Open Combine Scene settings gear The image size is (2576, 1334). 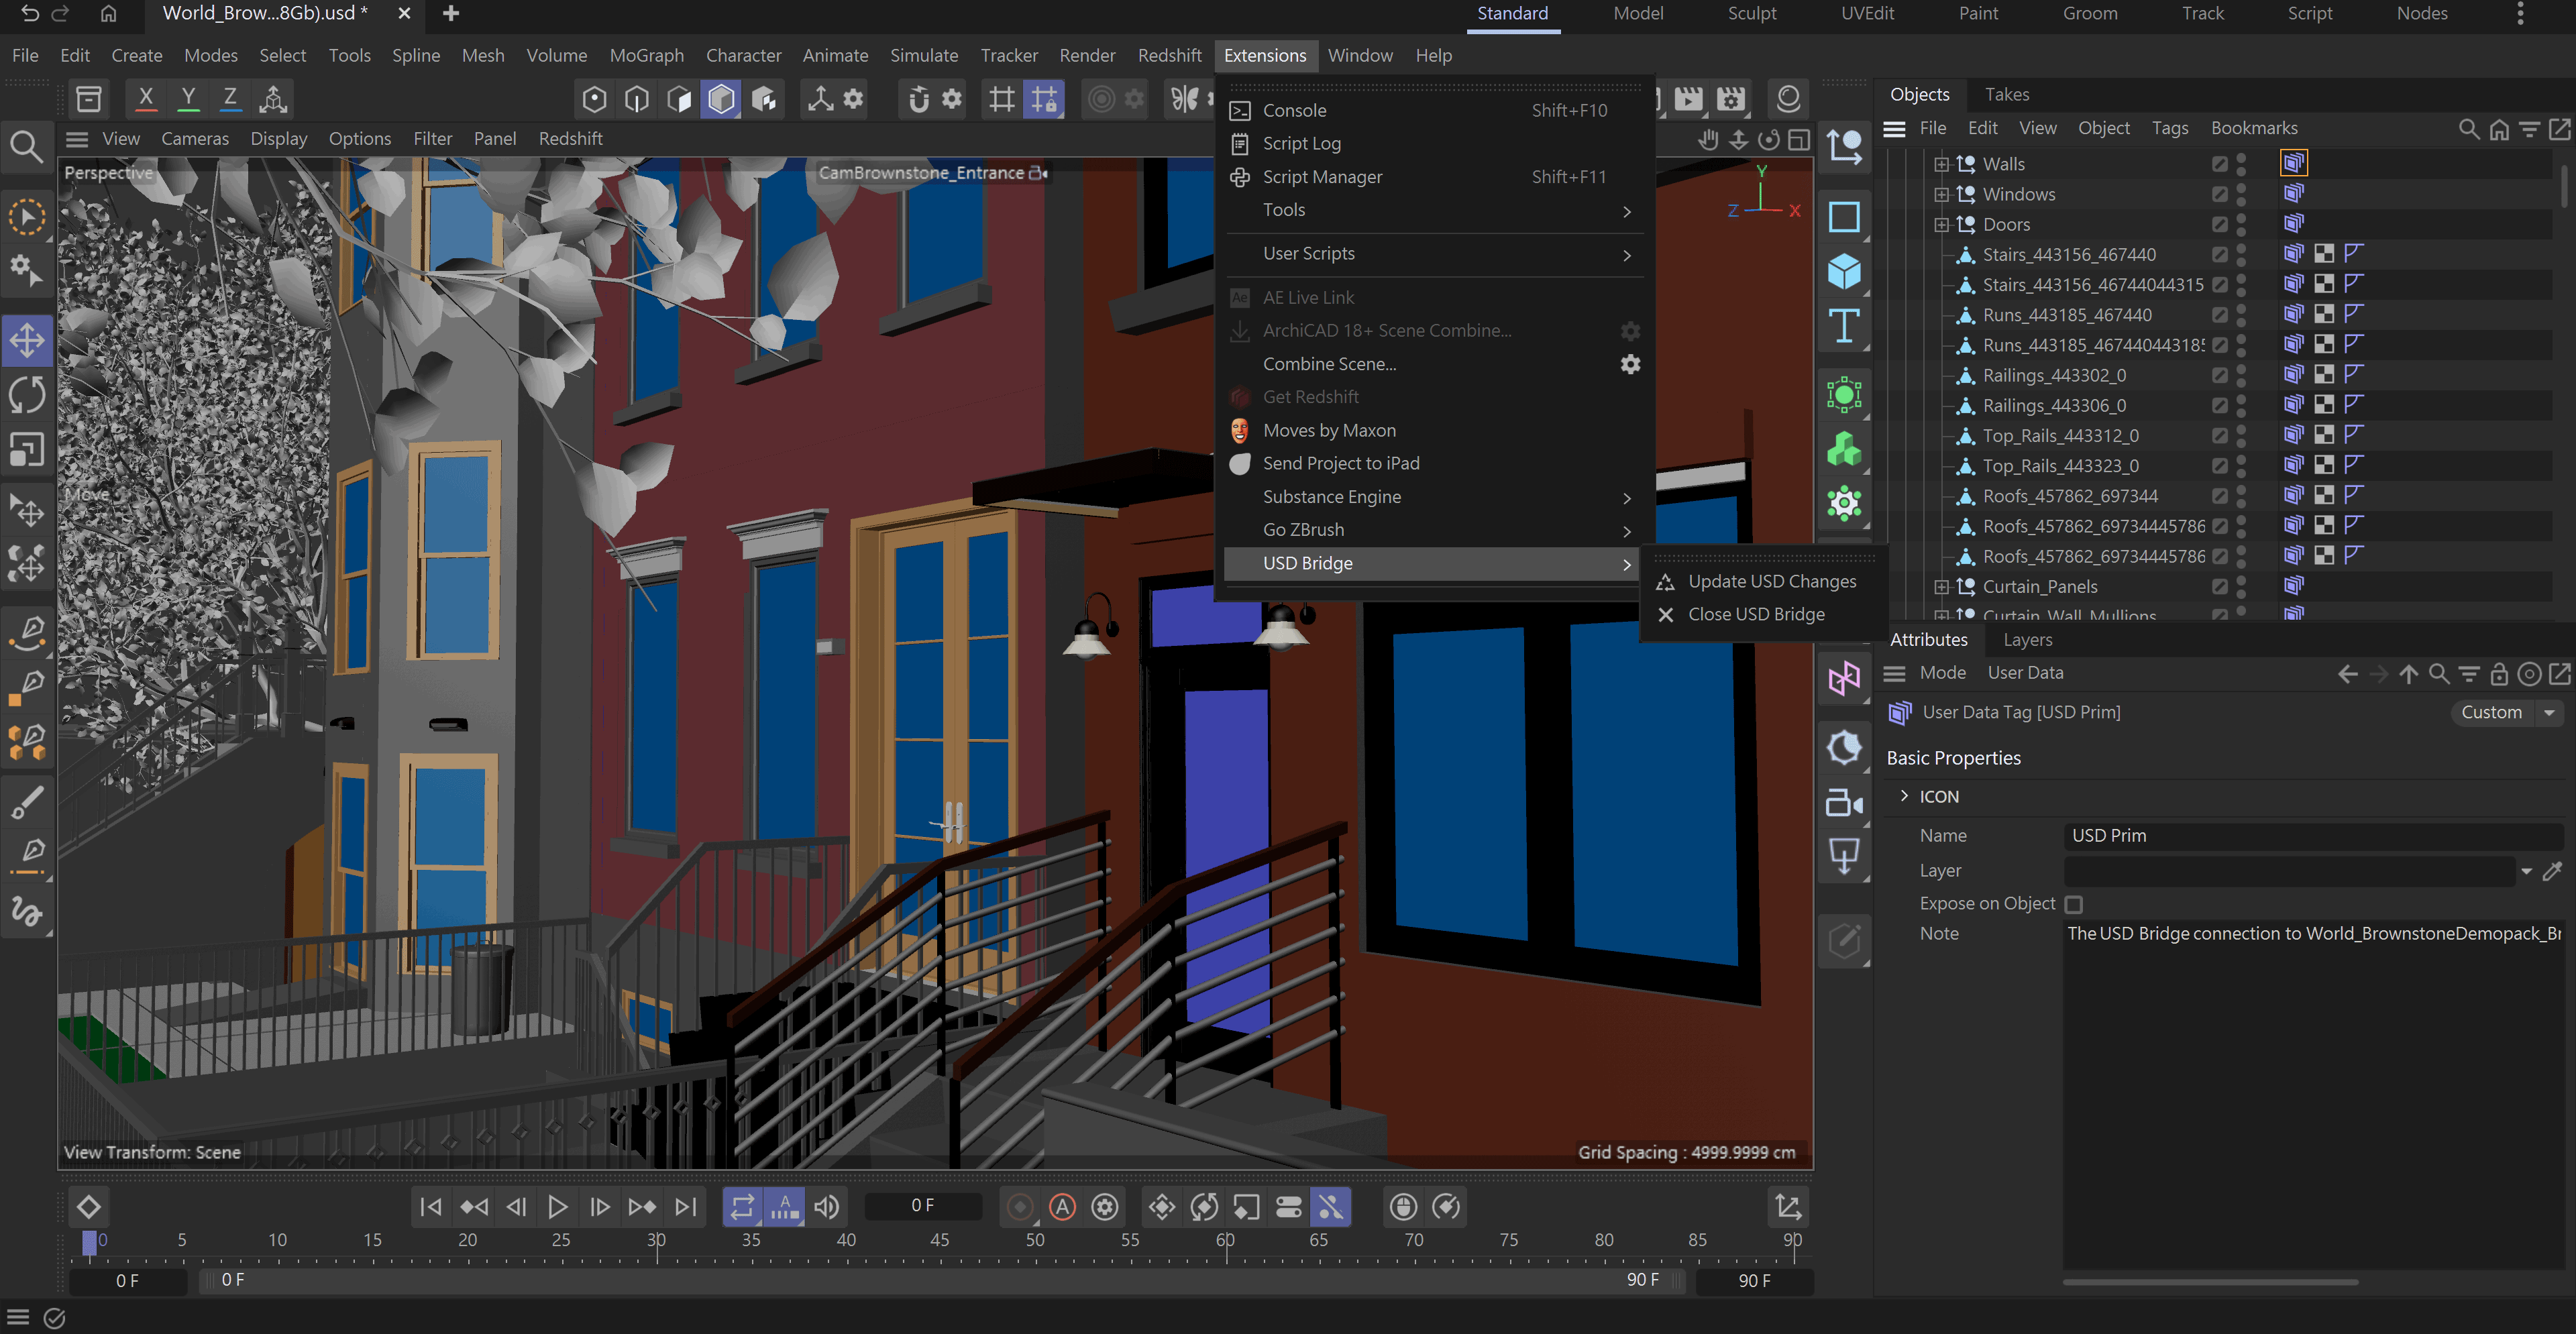pos(1630,364)
